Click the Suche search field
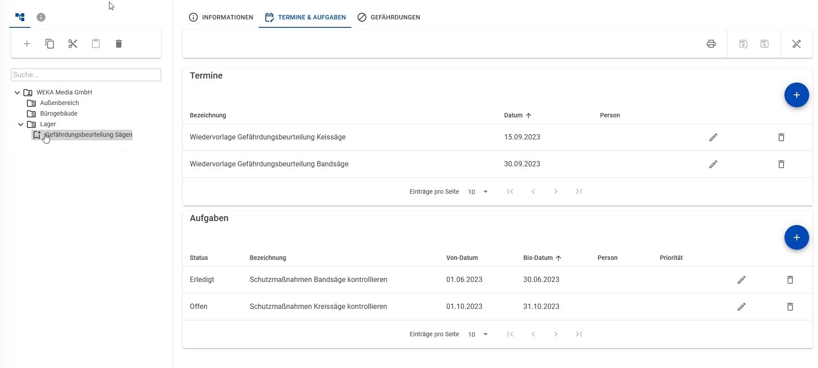Viewport: 818px width, 368px height. point(86,75)
